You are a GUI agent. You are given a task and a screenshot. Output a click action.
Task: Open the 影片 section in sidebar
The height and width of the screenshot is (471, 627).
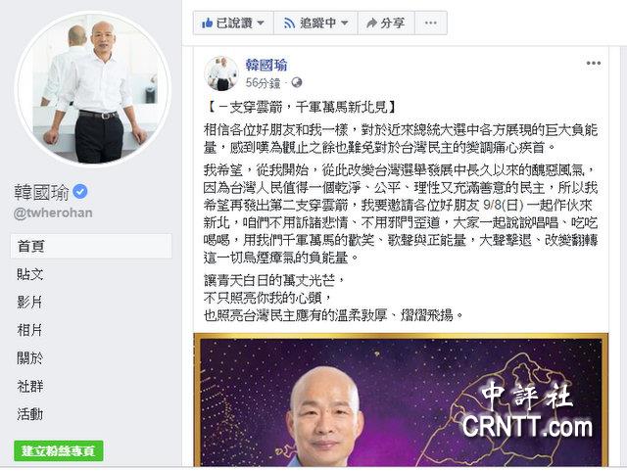[29, 303]
